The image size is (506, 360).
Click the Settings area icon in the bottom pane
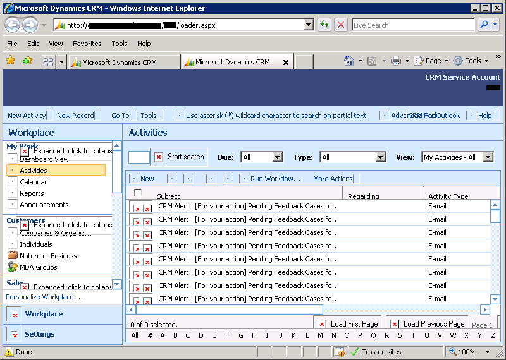14,334
